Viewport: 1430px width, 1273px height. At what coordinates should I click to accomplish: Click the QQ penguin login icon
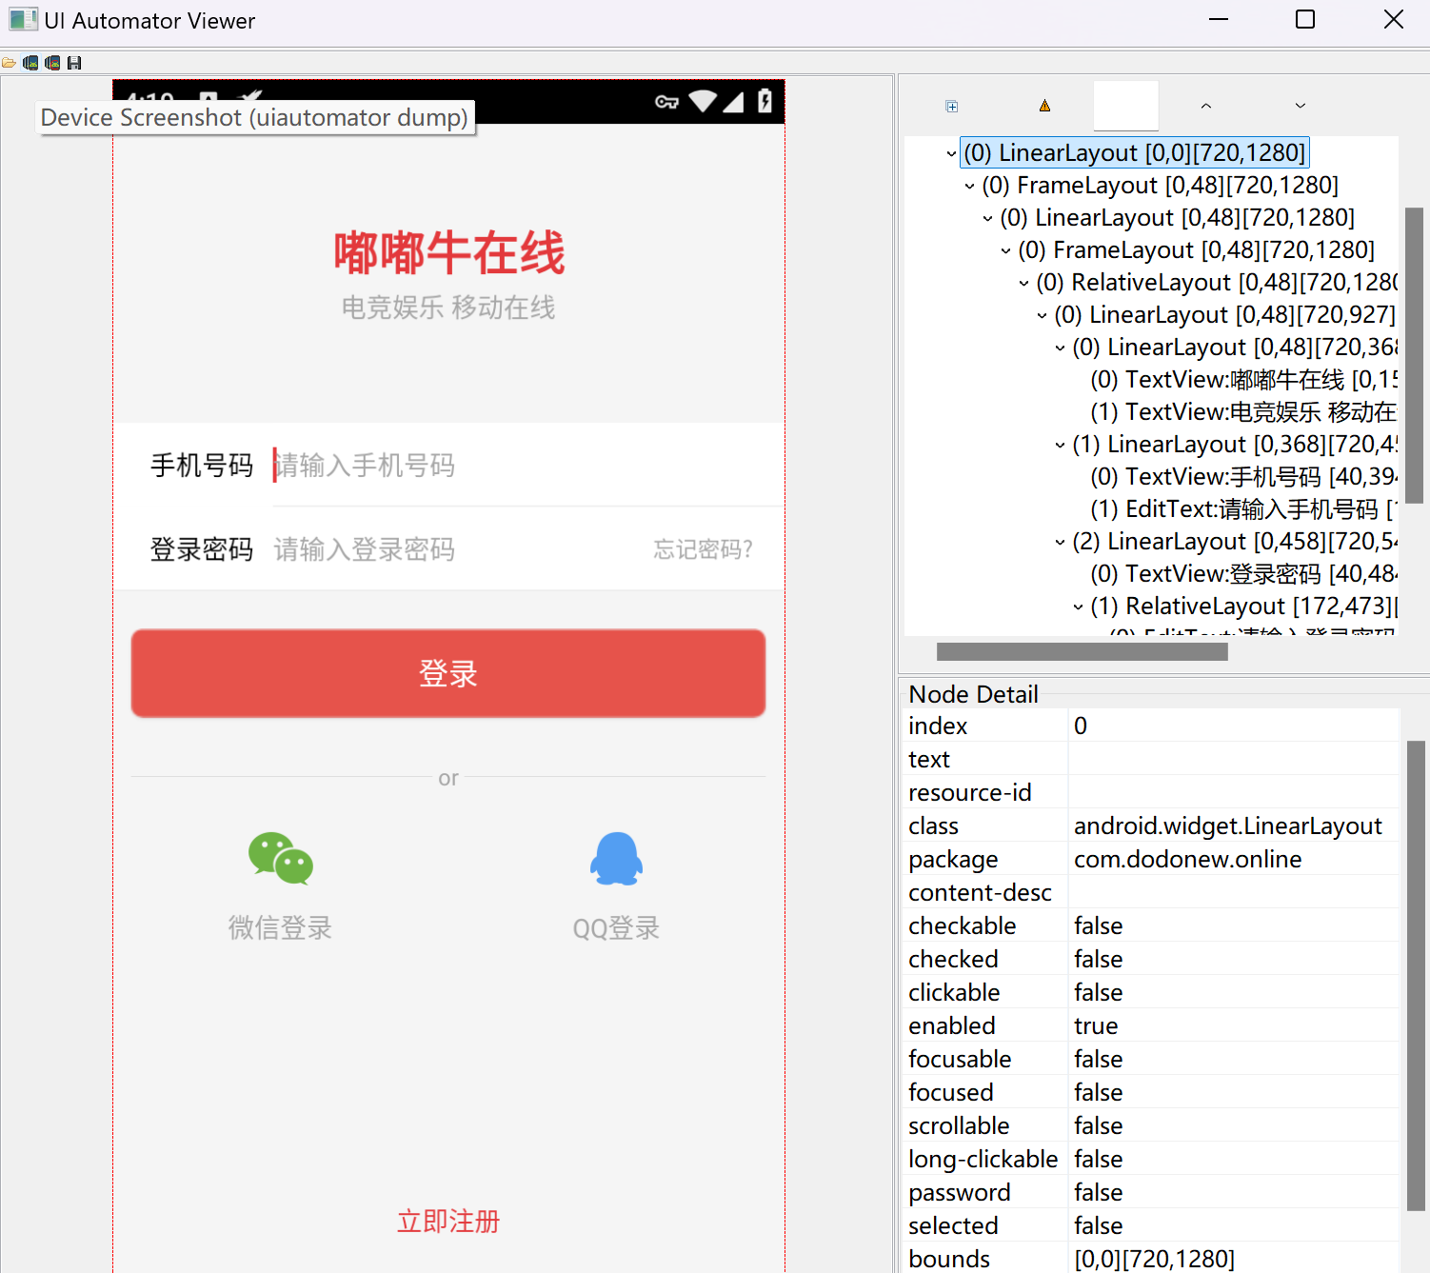pos(616,859)
